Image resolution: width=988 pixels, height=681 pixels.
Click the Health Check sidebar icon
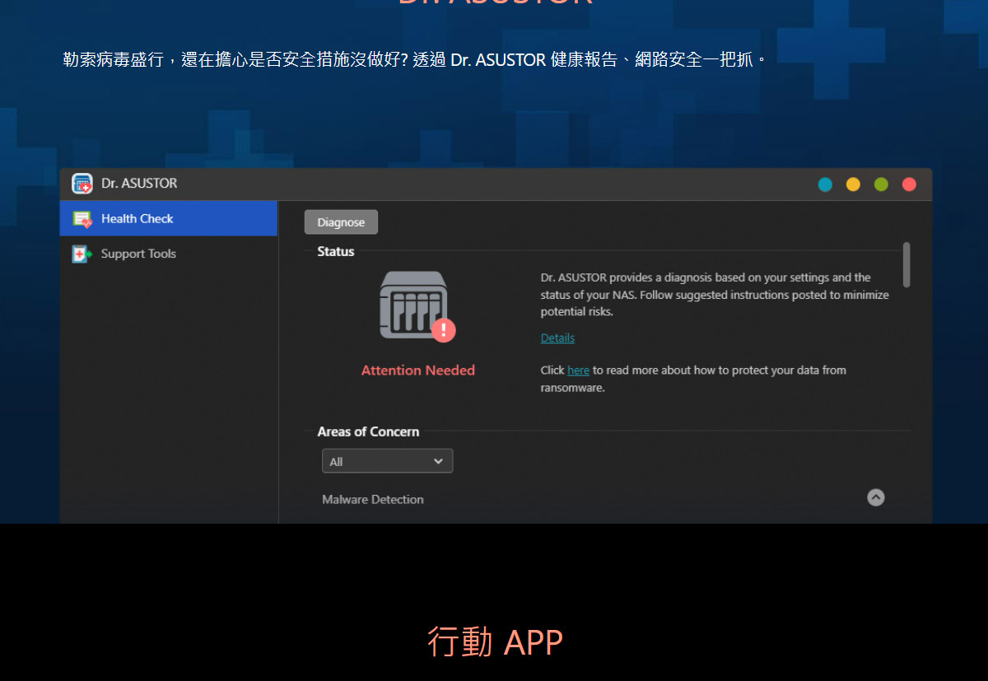82,219
